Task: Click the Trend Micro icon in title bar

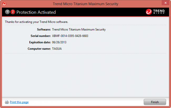Action: [x=4, y=4]
